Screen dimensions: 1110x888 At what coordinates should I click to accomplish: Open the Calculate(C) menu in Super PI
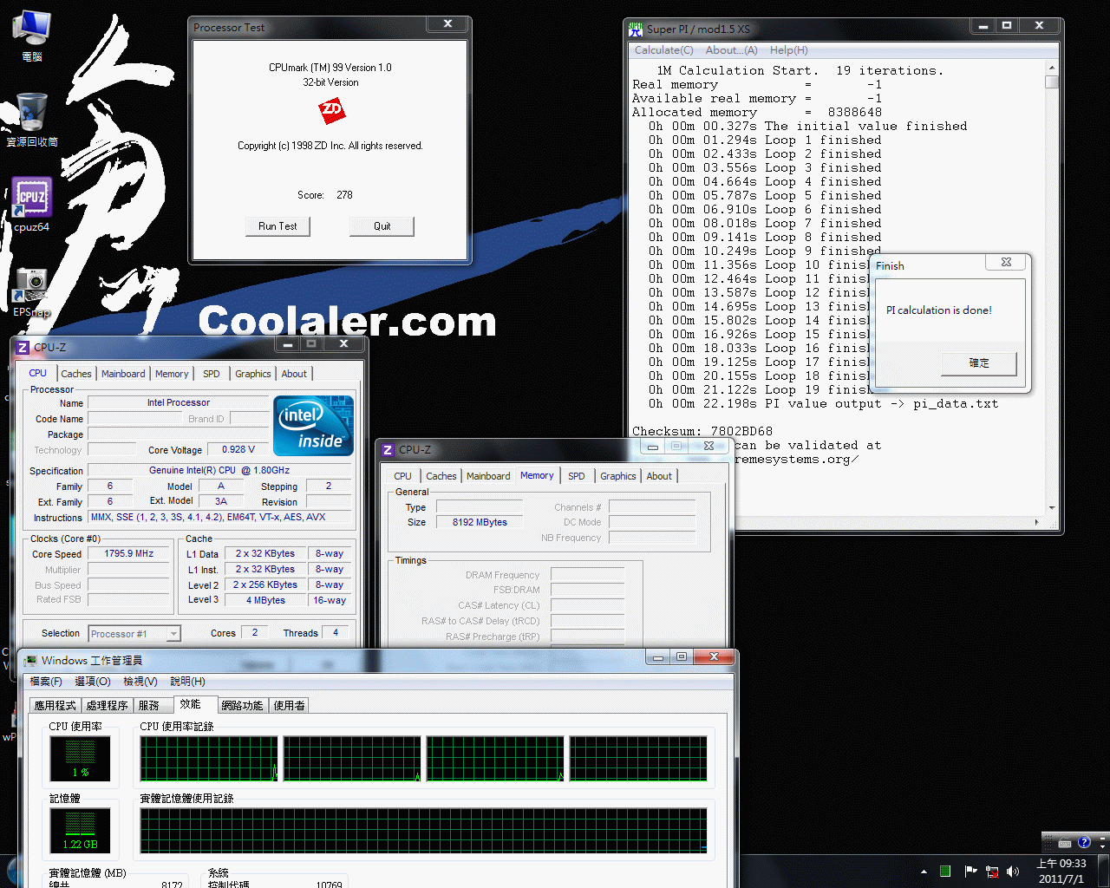point(663,50)
